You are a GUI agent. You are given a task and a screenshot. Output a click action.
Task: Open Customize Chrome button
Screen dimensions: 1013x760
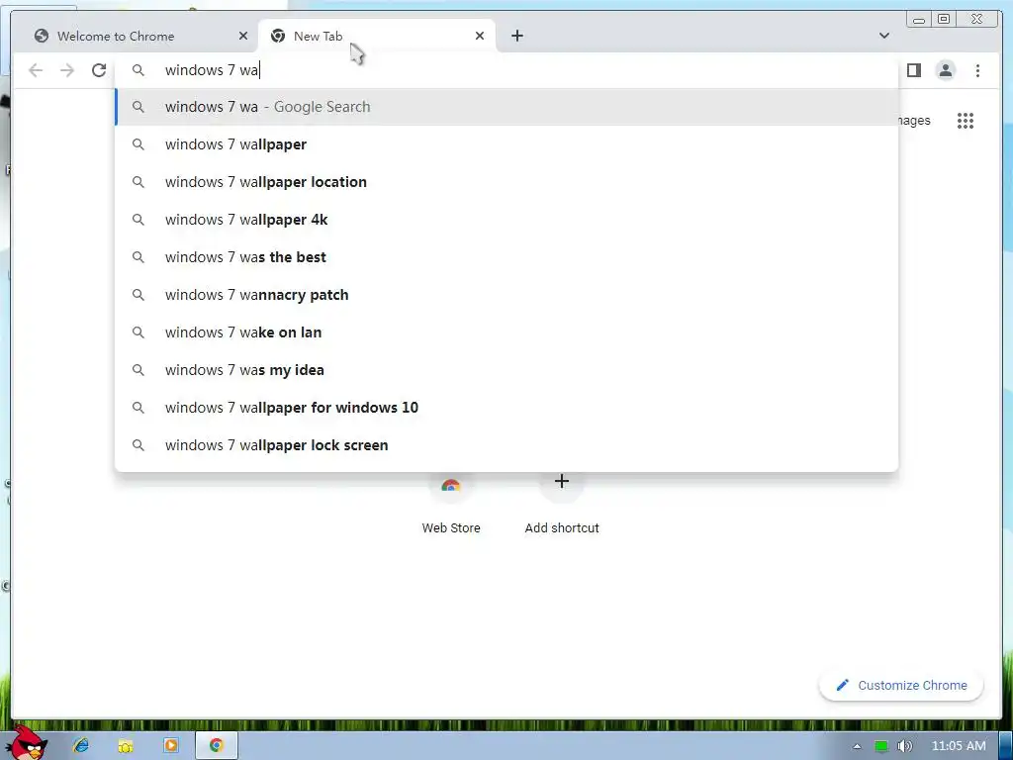coord(901,685)
